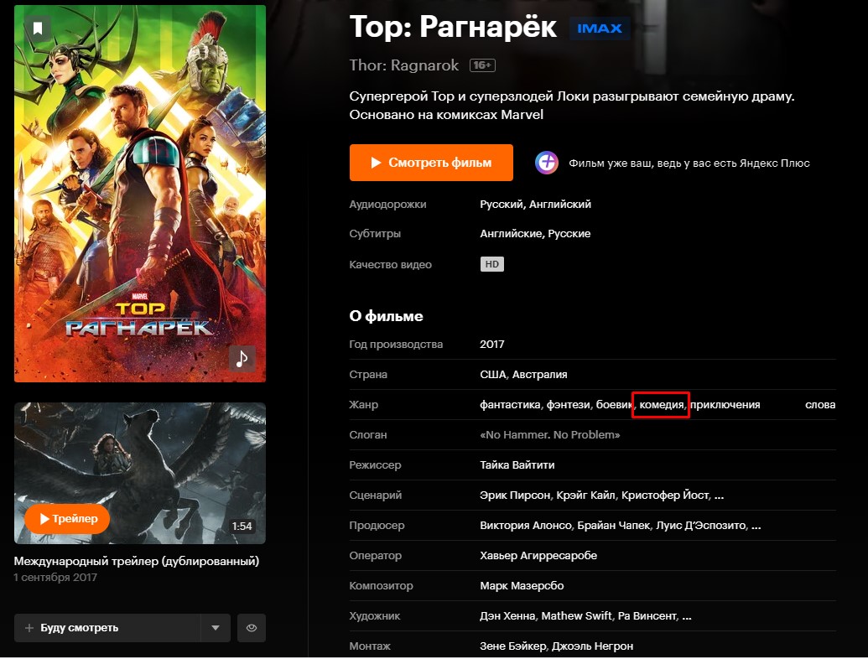Open the international trailer title link
The height and width of the screenshot is (659, 868).
[136, 561]
